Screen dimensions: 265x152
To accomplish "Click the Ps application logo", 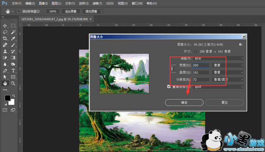I will click(x=5, y=3).
